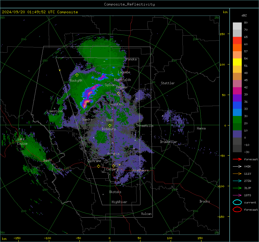Click the yellow radar-center marker above Didsbury
Viewport: 259px width, 242px height.
pyautogui.click(x=110, y=125)
